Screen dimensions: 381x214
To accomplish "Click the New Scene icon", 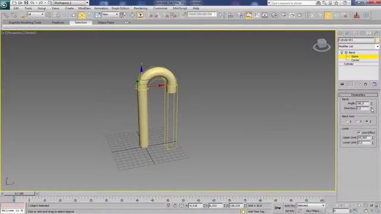I will pyautogui.click(x=14, y=3).
